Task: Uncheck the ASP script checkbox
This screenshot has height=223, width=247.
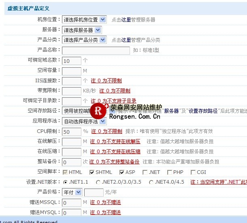Action: pyautogui.click(x=122, y=172)
